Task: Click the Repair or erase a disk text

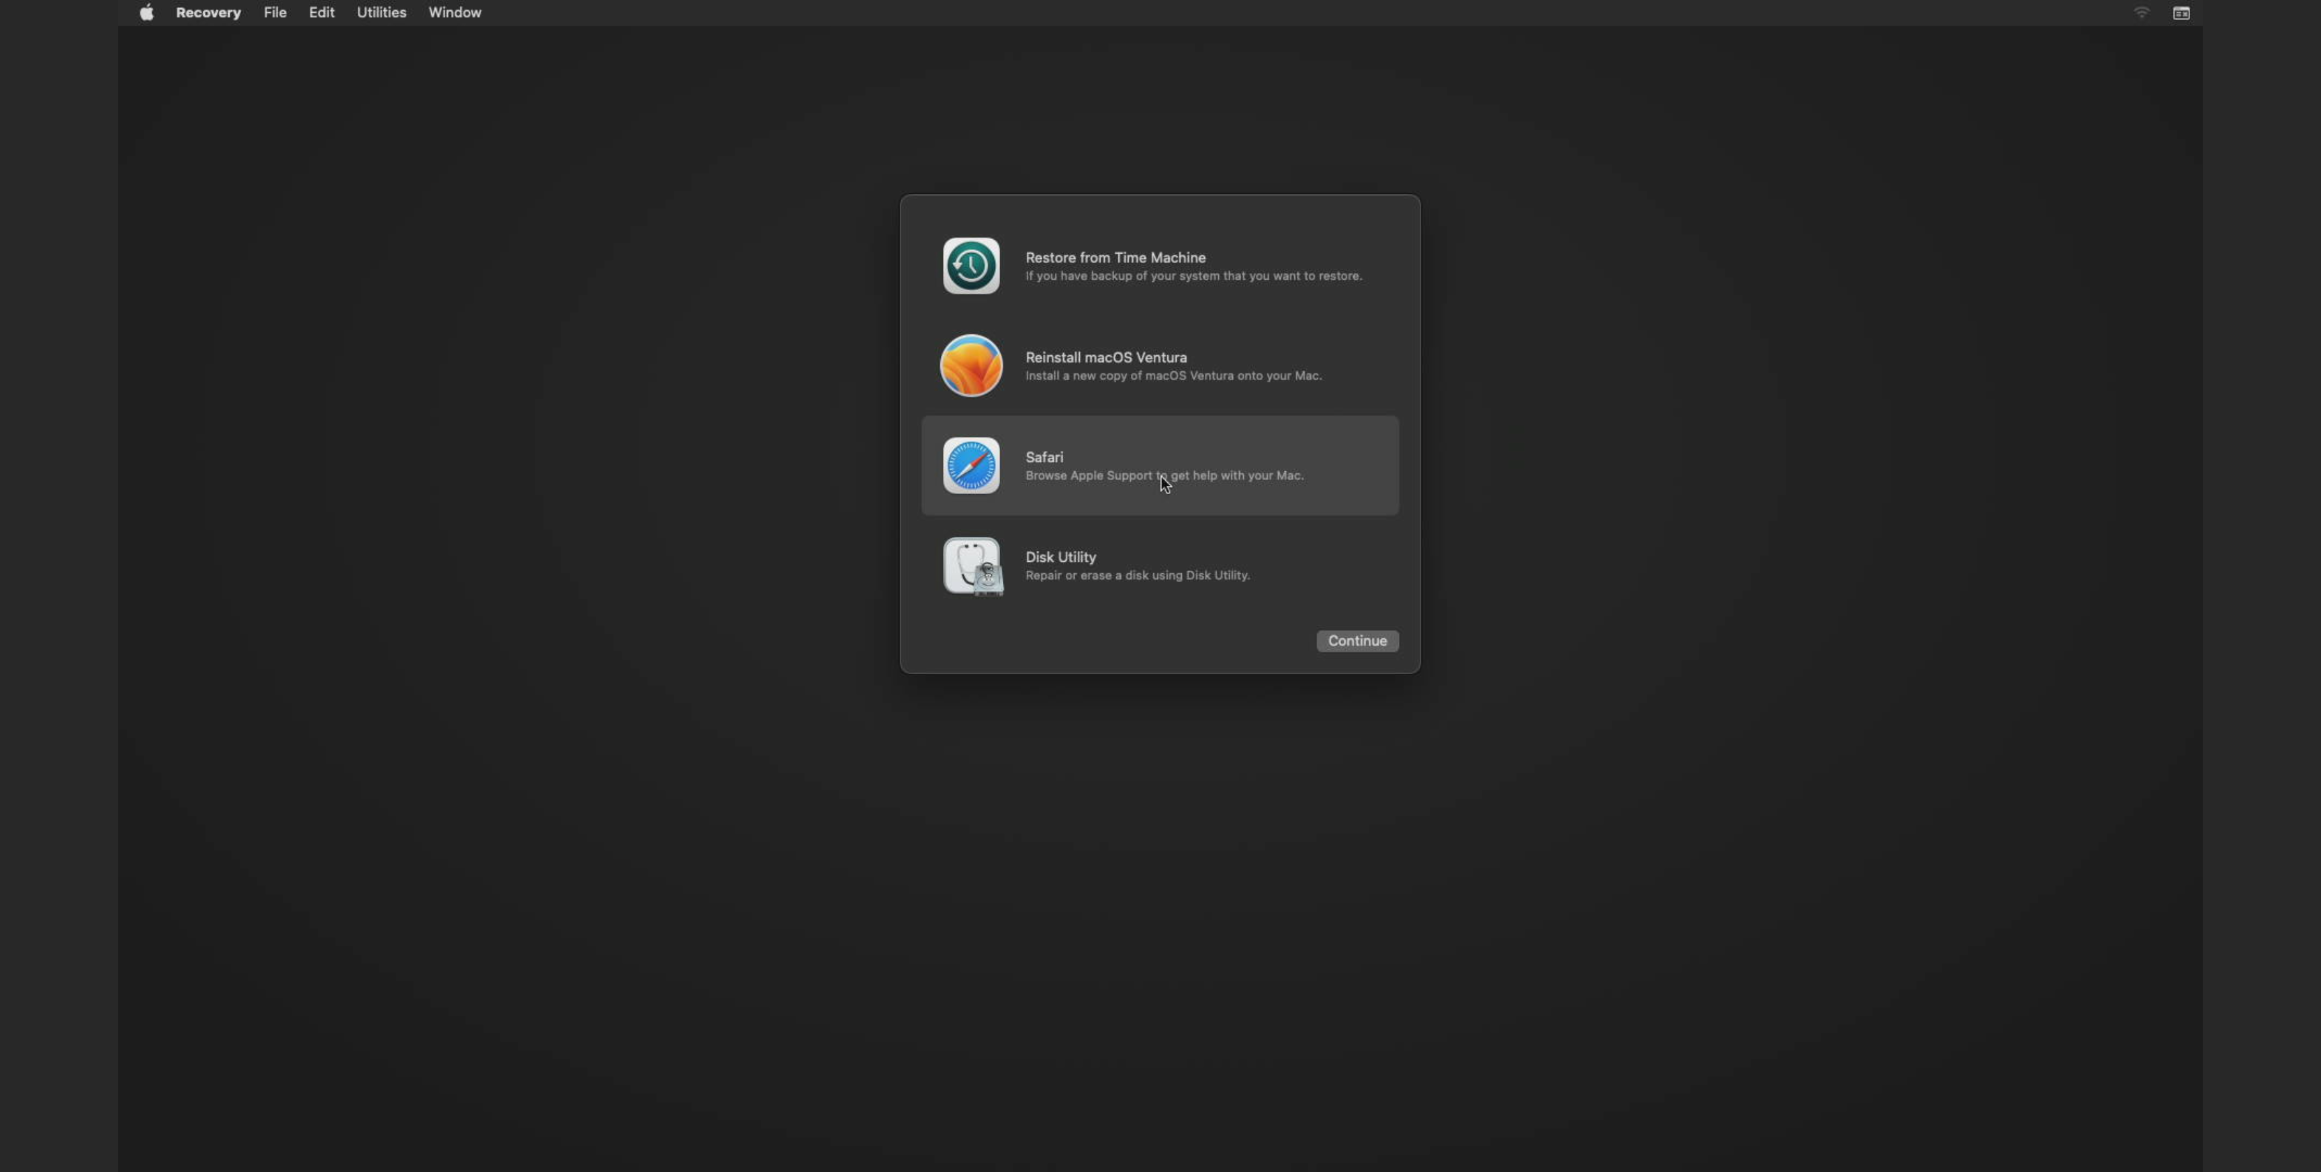Action: [x=1138, y=576]
